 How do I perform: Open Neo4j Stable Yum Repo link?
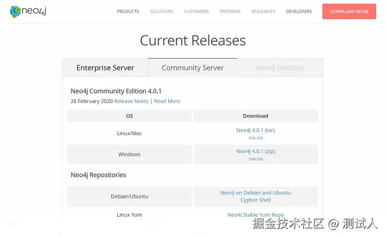point(256,215)
